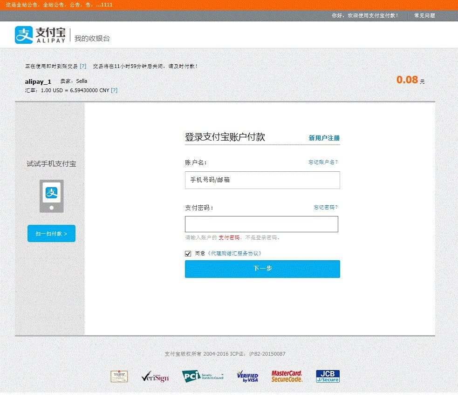
Task: Click the transaction closing time notice
Action: pos(145,66)
